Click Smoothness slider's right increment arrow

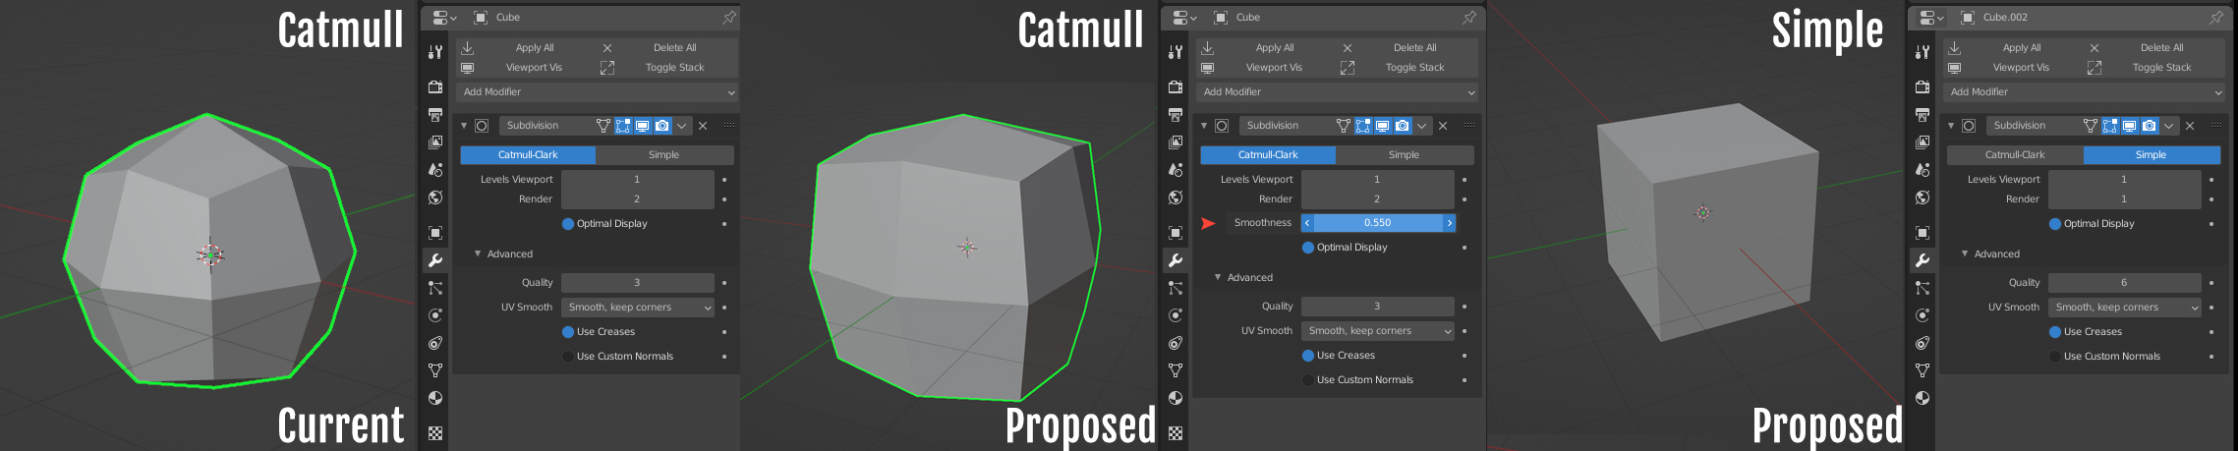point(1449,223)
